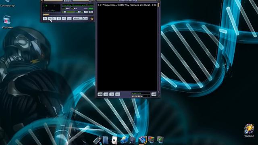
Task: Click Winamp's Pause button
Action: [x=54, y=19]
